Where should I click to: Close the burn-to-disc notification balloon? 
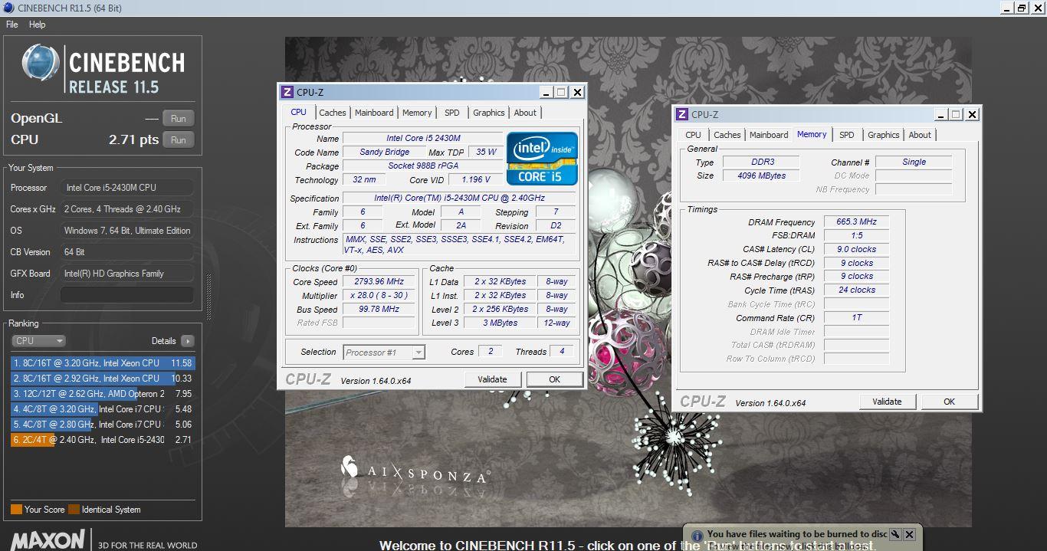coord(909,534)
